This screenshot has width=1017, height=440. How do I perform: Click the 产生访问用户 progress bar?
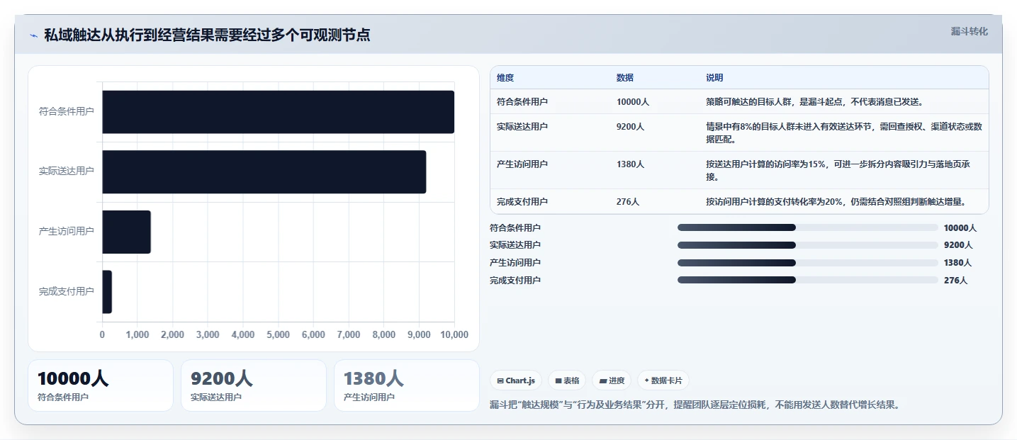[808, 262]
